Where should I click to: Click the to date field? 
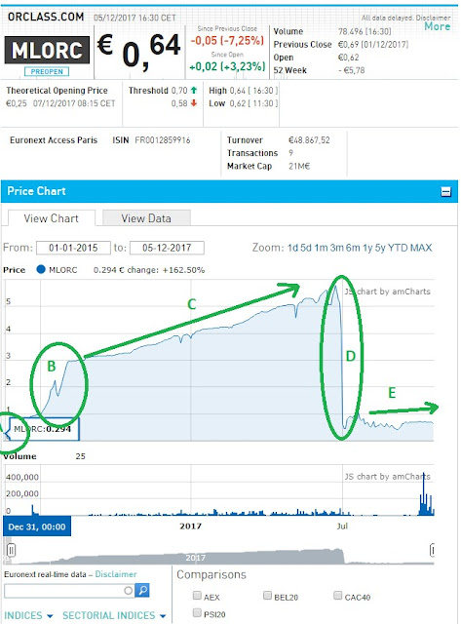[x=167, y=248]
